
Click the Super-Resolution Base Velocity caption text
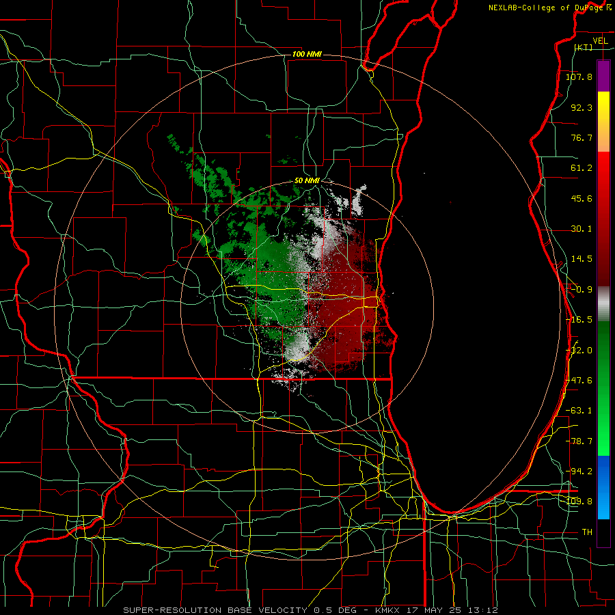click(310, 610)
